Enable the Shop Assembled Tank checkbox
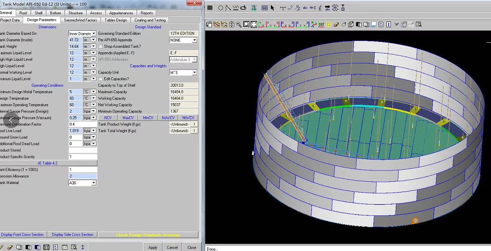Viewport: 491px width, 251px height. click(x=100, y=46)
